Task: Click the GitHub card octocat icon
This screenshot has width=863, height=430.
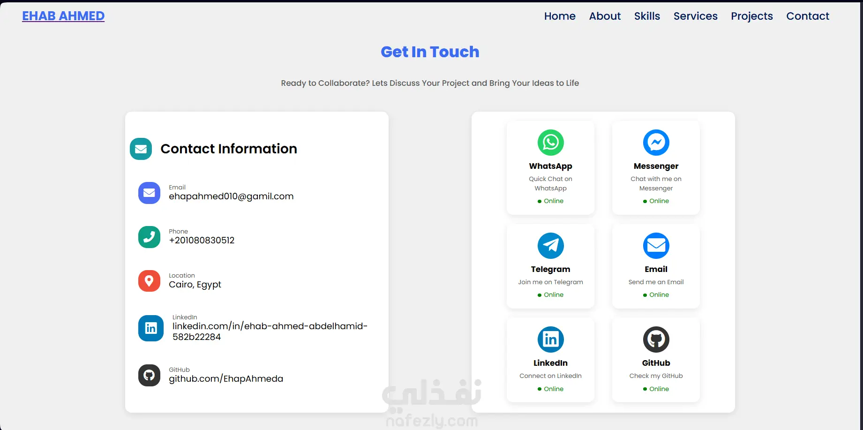Action: (656, 339)
